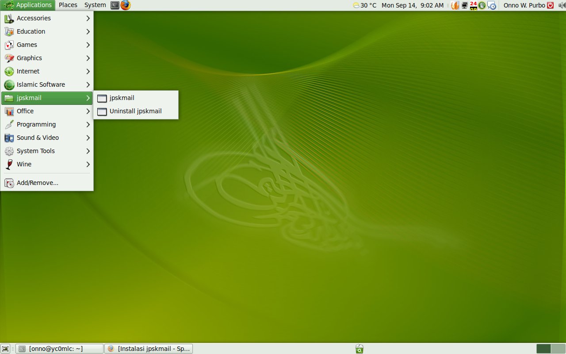The width and height of the screenshot is (566, 354).
Task: Open the terminal launcher in top panel
Action: pos(115,5)
